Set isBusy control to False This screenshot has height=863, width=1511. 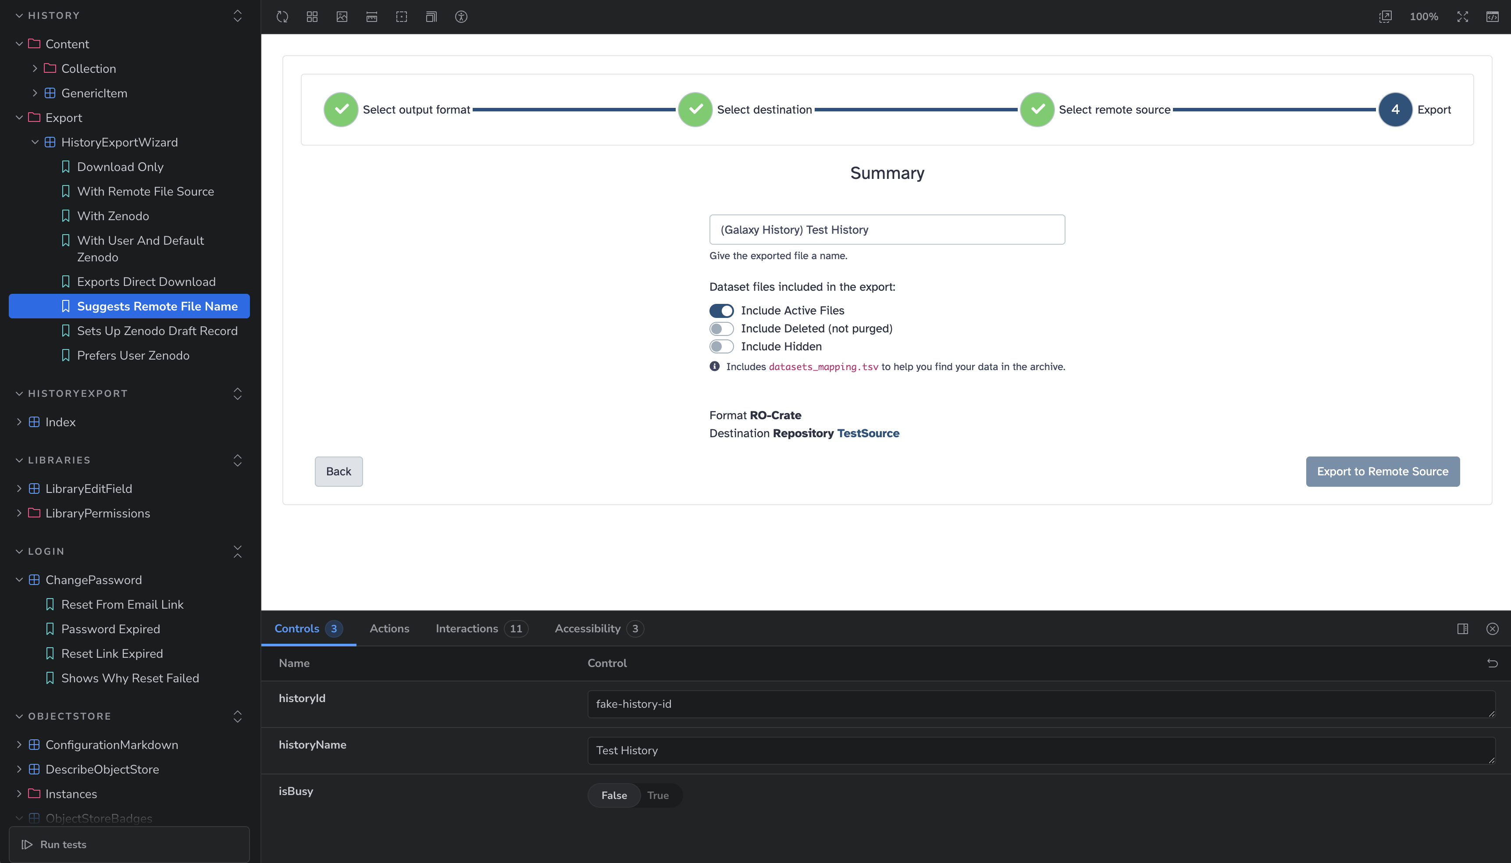[x=614, y=795]
